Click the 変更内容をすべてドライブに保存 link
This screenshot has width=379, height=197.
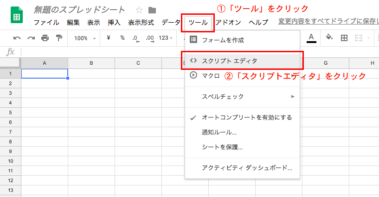(x=328, y=22)
